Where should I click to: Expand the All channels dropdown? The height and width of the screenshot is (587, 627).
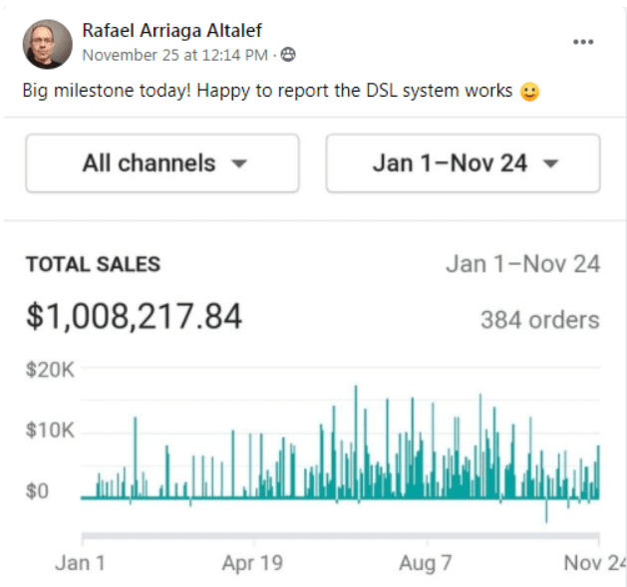pyautogui.click(x=161, y=163)
